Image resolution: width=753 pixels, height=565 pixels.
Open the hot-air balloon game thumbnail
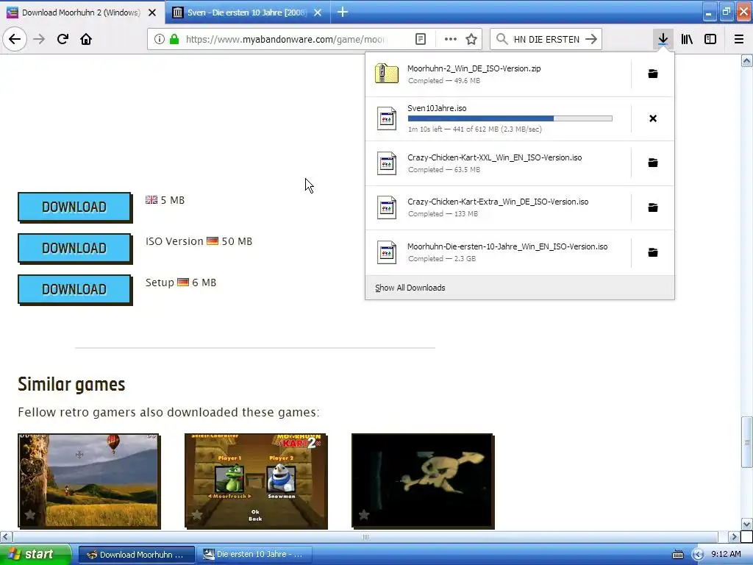point(88,480)
